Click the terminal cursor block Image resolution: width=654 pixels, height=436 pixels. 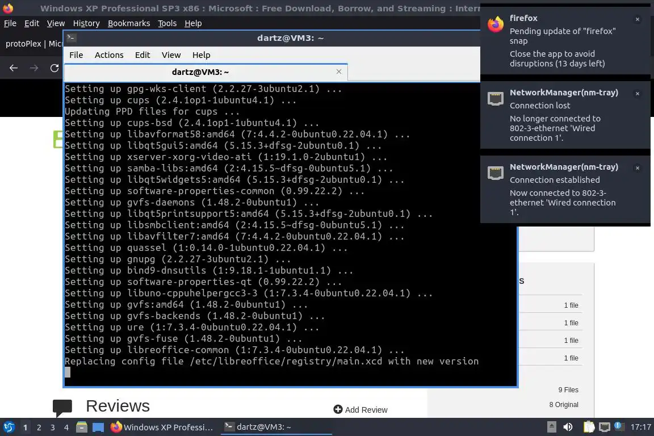68,372
